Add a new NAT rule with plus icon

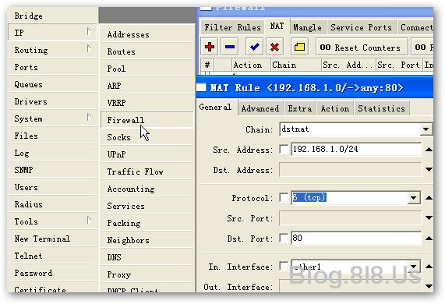click(210, 47)
